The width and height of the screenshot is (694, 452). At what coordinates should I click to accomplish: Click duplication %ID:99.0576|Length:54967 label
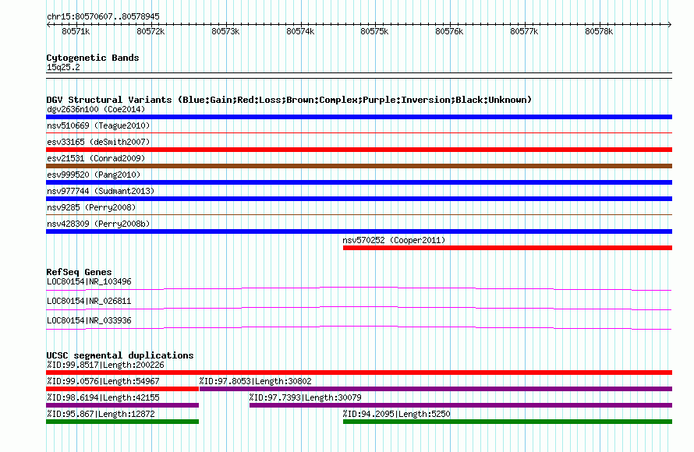(x=103, y=381)
